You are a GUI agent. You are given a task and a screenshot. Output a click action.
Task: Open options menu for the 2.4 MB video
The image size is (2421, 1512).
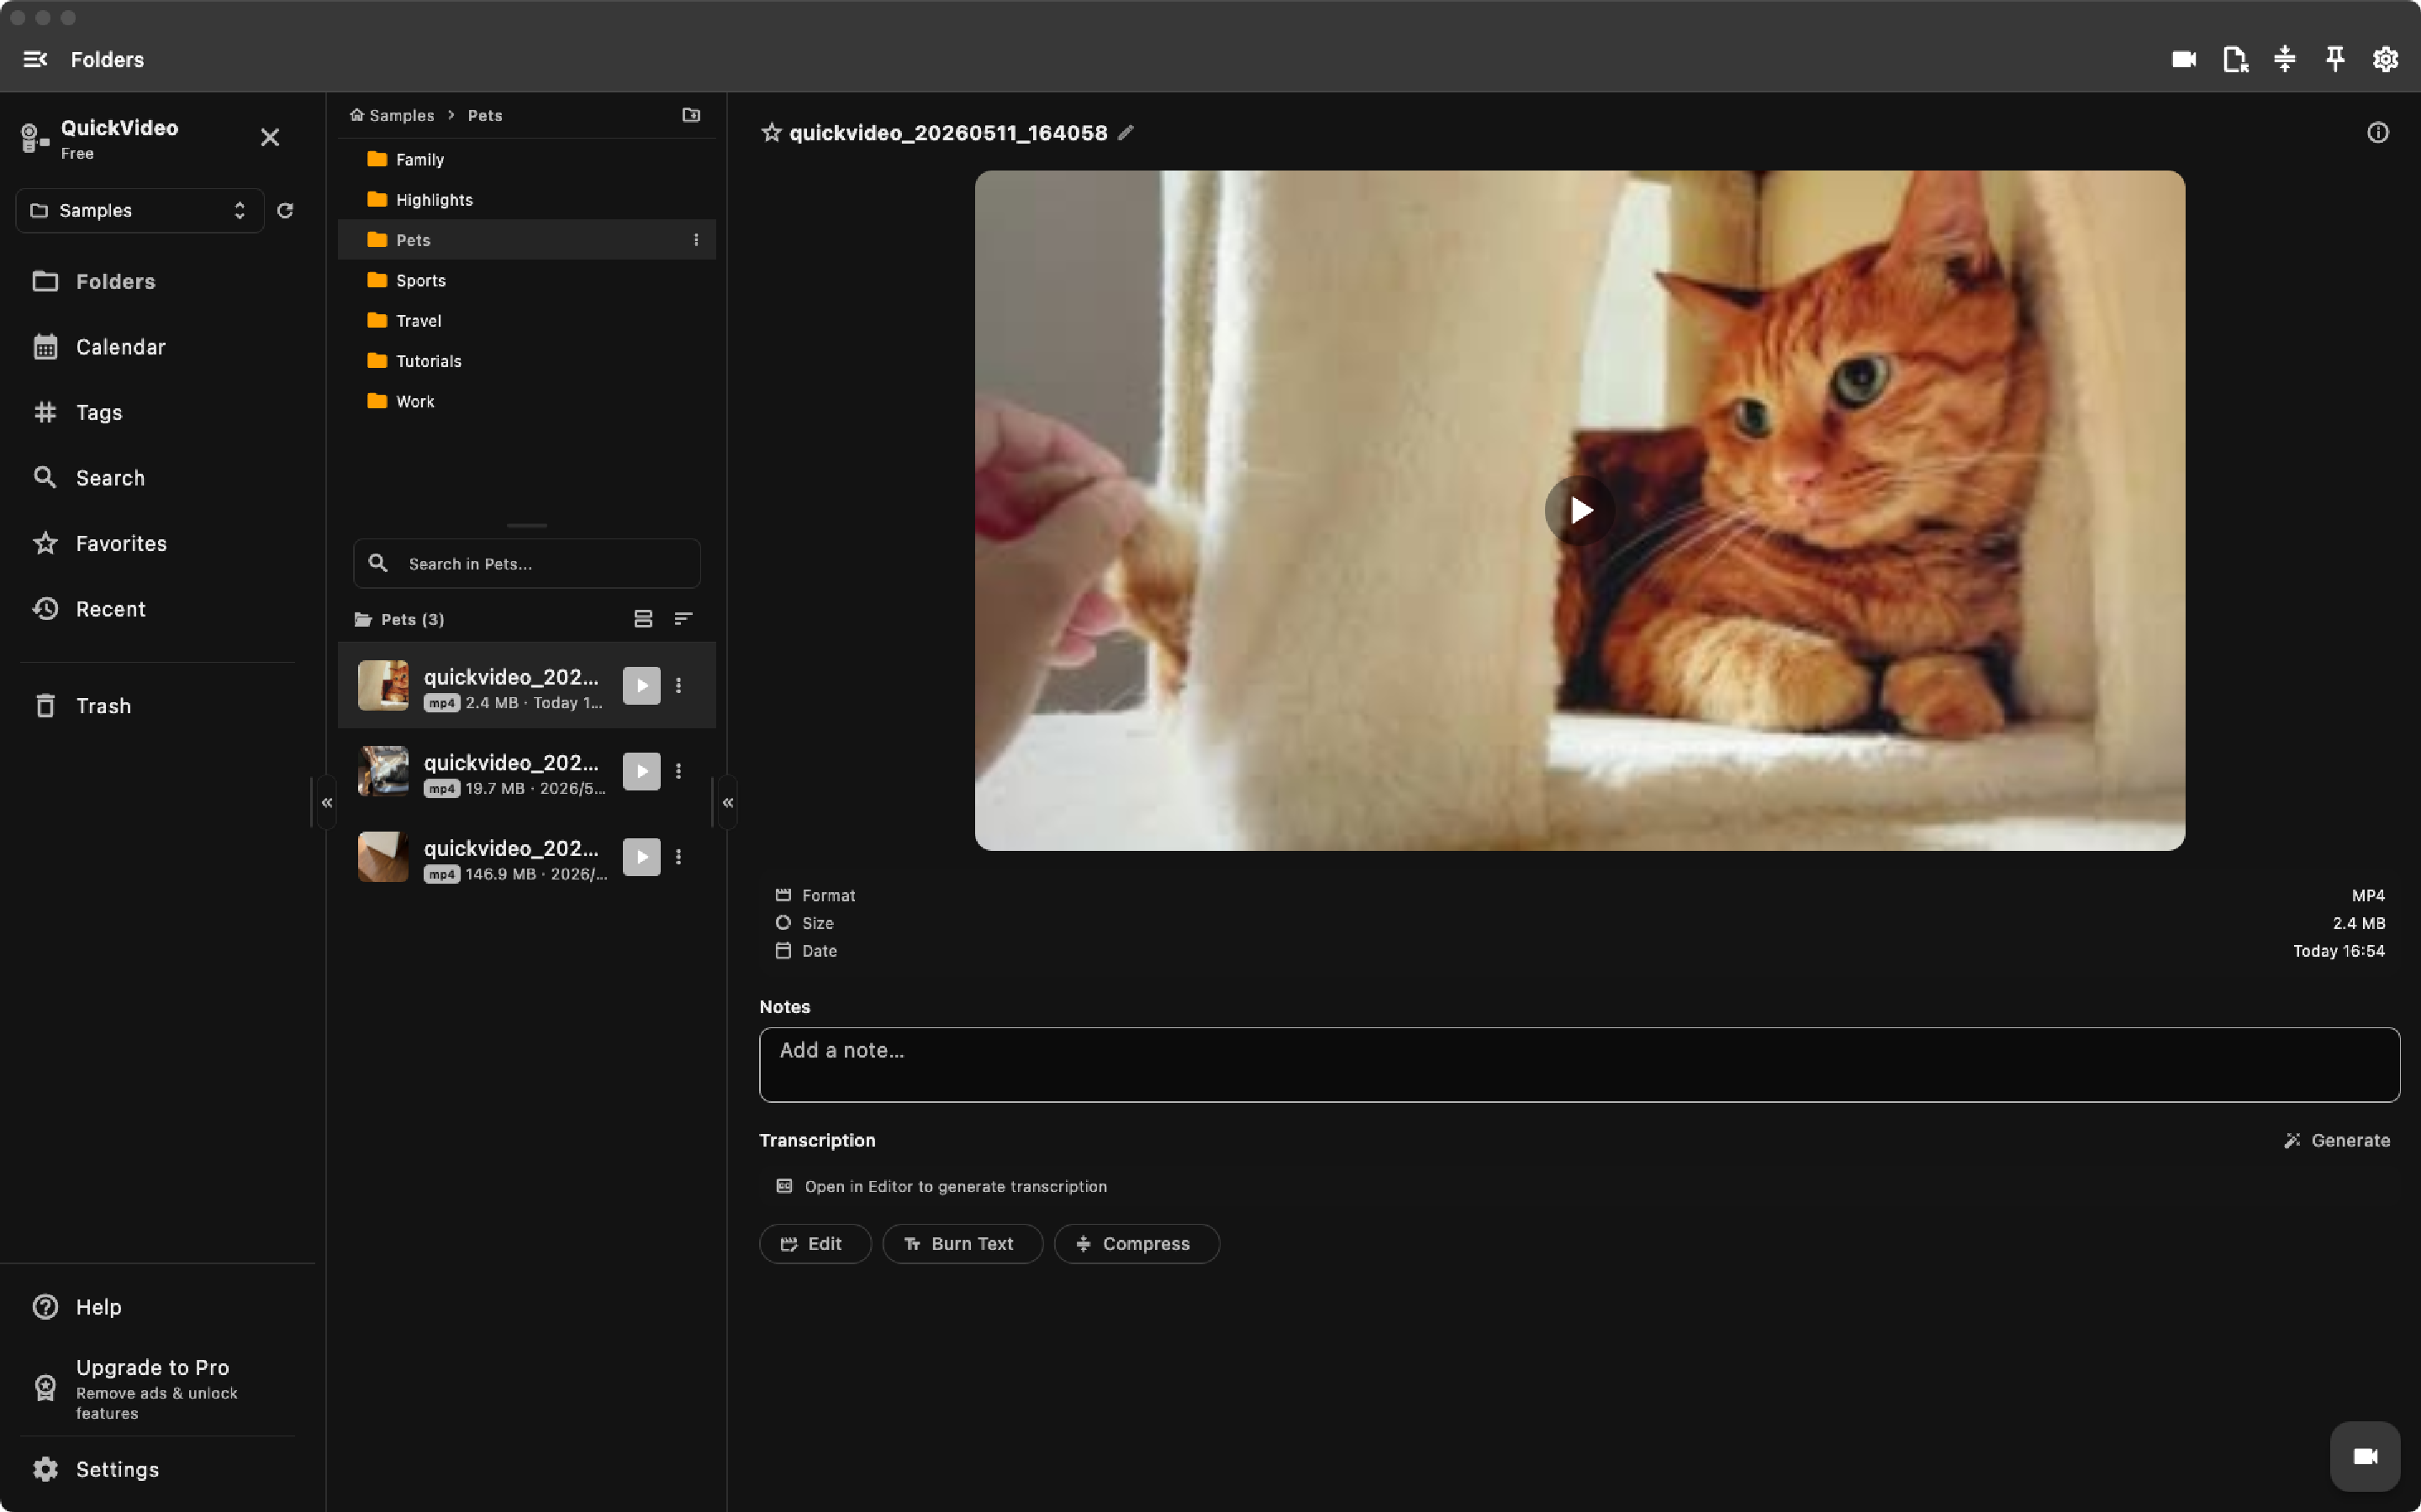point(678,686)
